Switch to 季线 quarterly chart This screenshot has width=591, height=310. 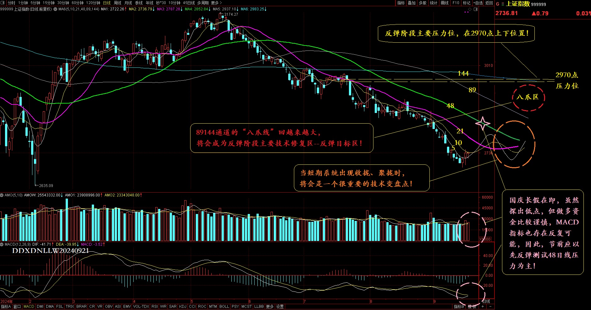click(x=139, y=3)
